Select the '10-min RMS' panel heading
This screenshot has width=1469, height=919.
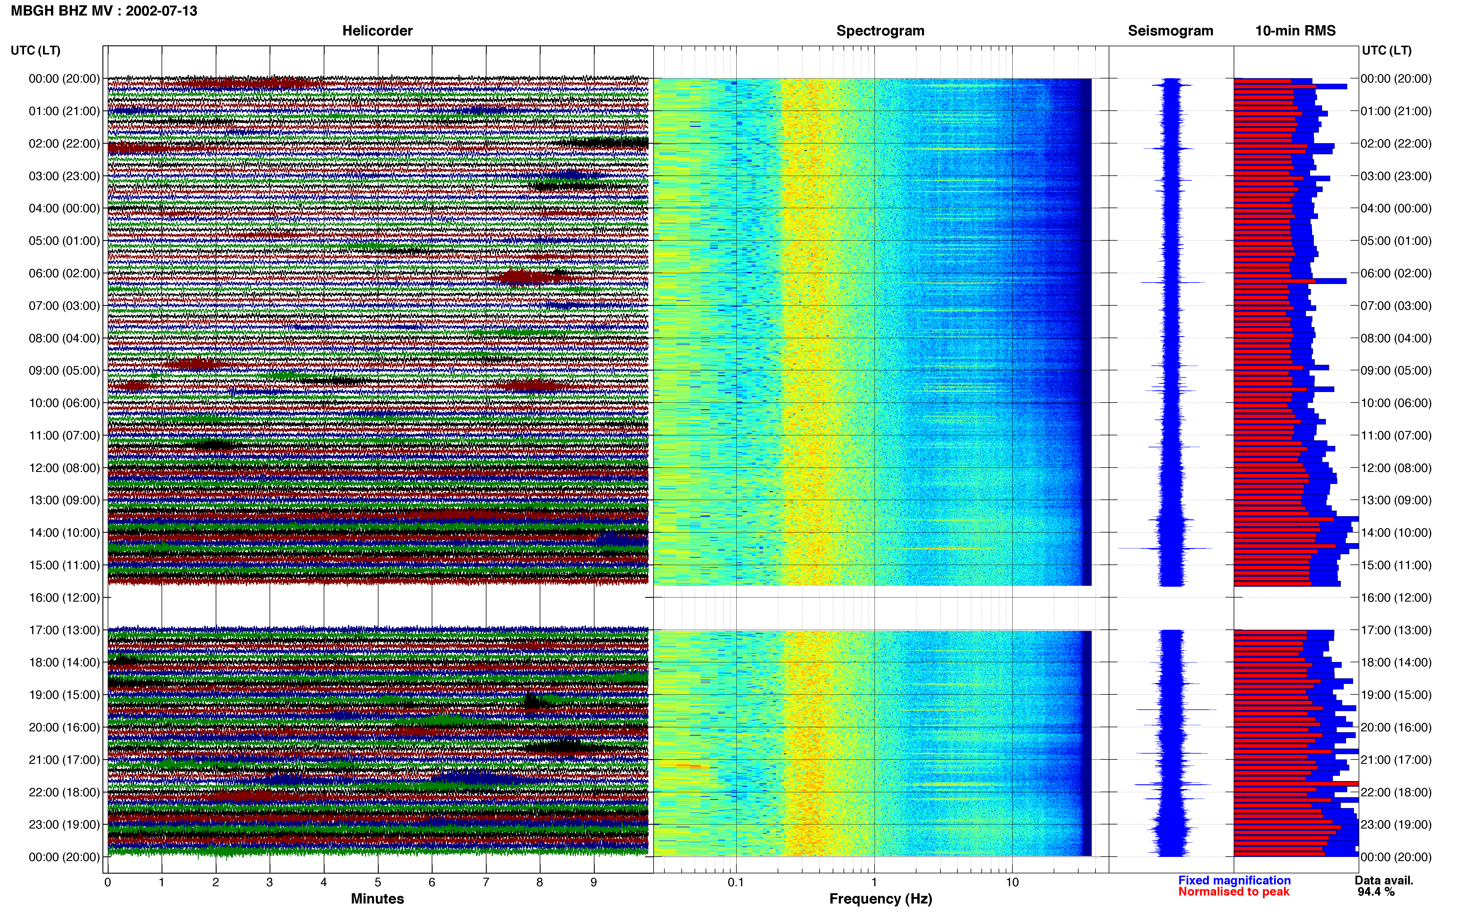point(1295,31)
